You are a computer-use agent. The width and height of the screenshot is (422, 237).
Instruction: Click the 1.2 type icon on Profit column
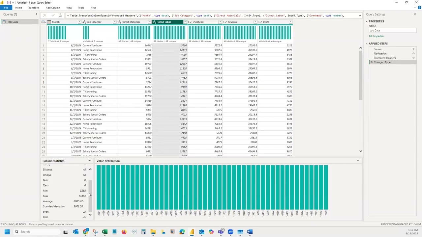pos(260,22)
